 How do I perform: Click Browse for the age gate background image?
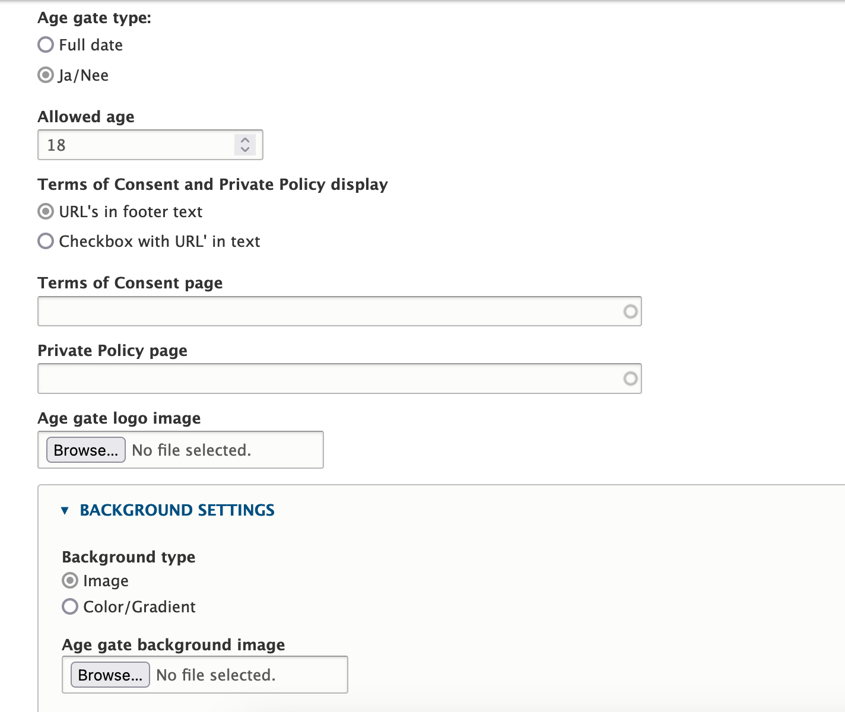(110, 675)
